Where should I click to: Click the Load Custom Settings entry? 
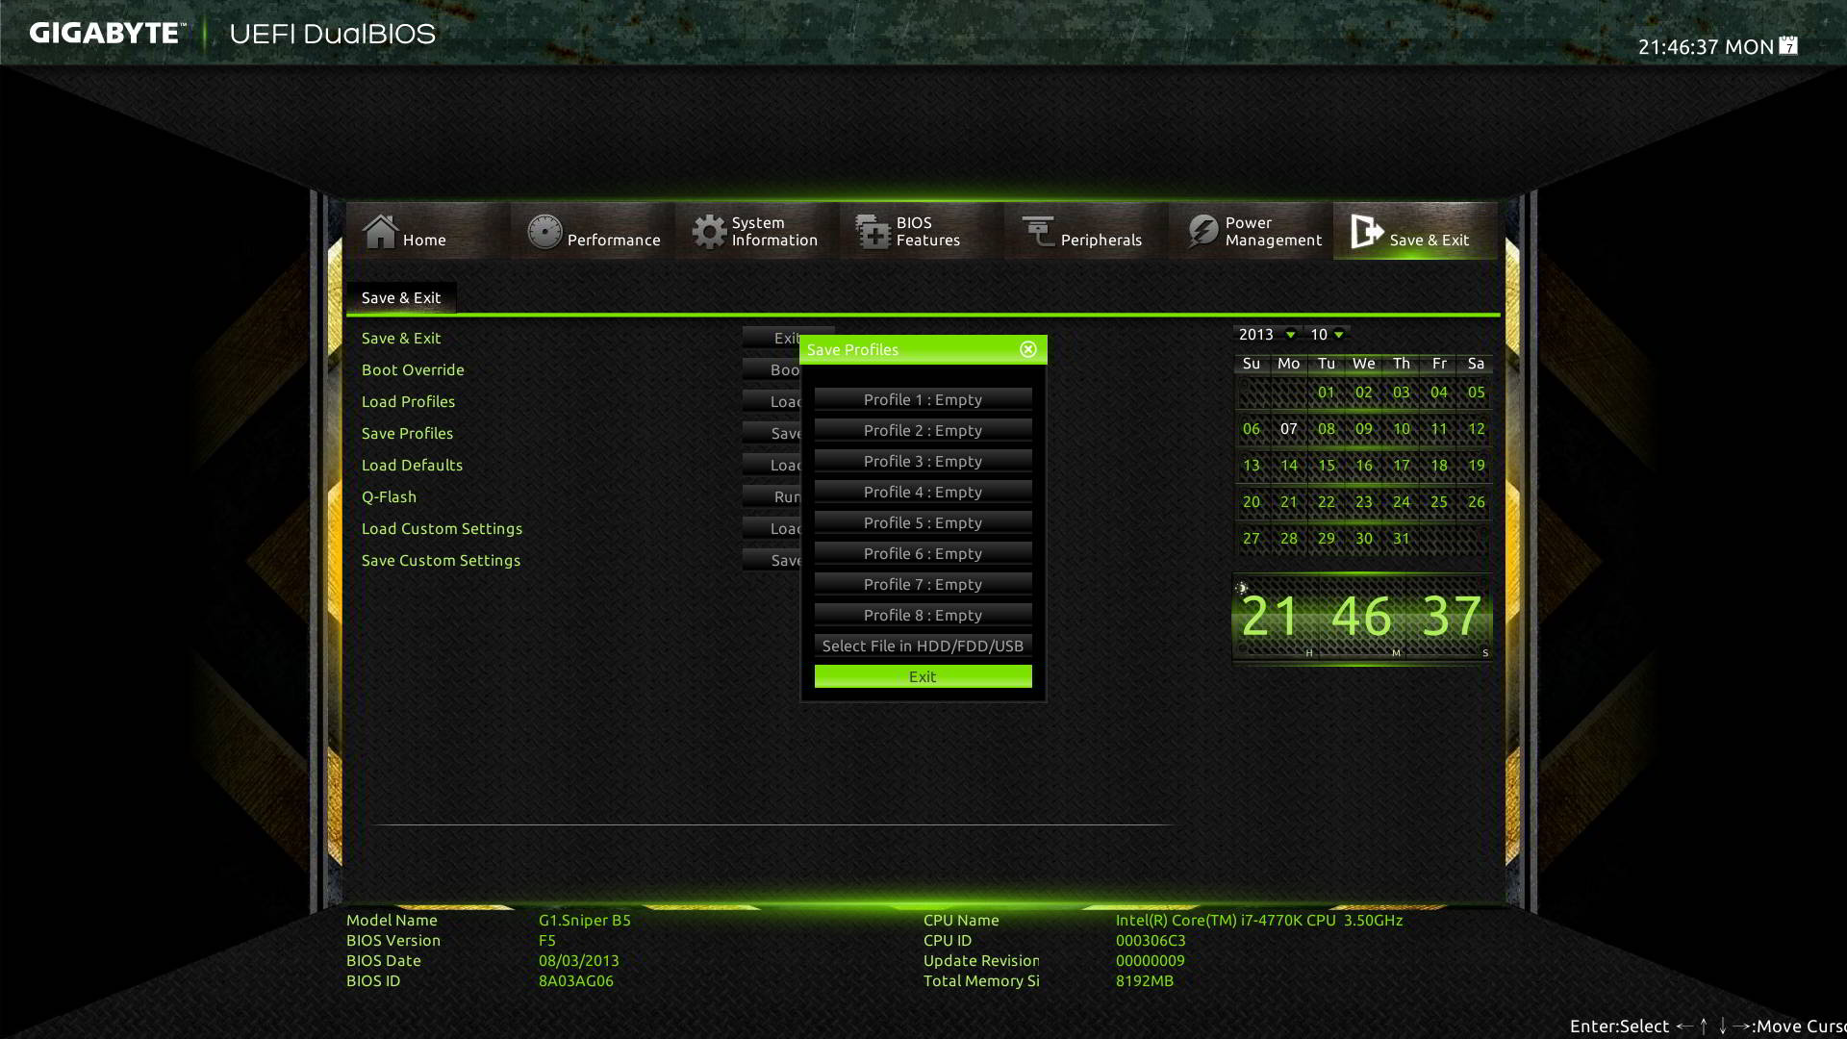coord(442,528)
